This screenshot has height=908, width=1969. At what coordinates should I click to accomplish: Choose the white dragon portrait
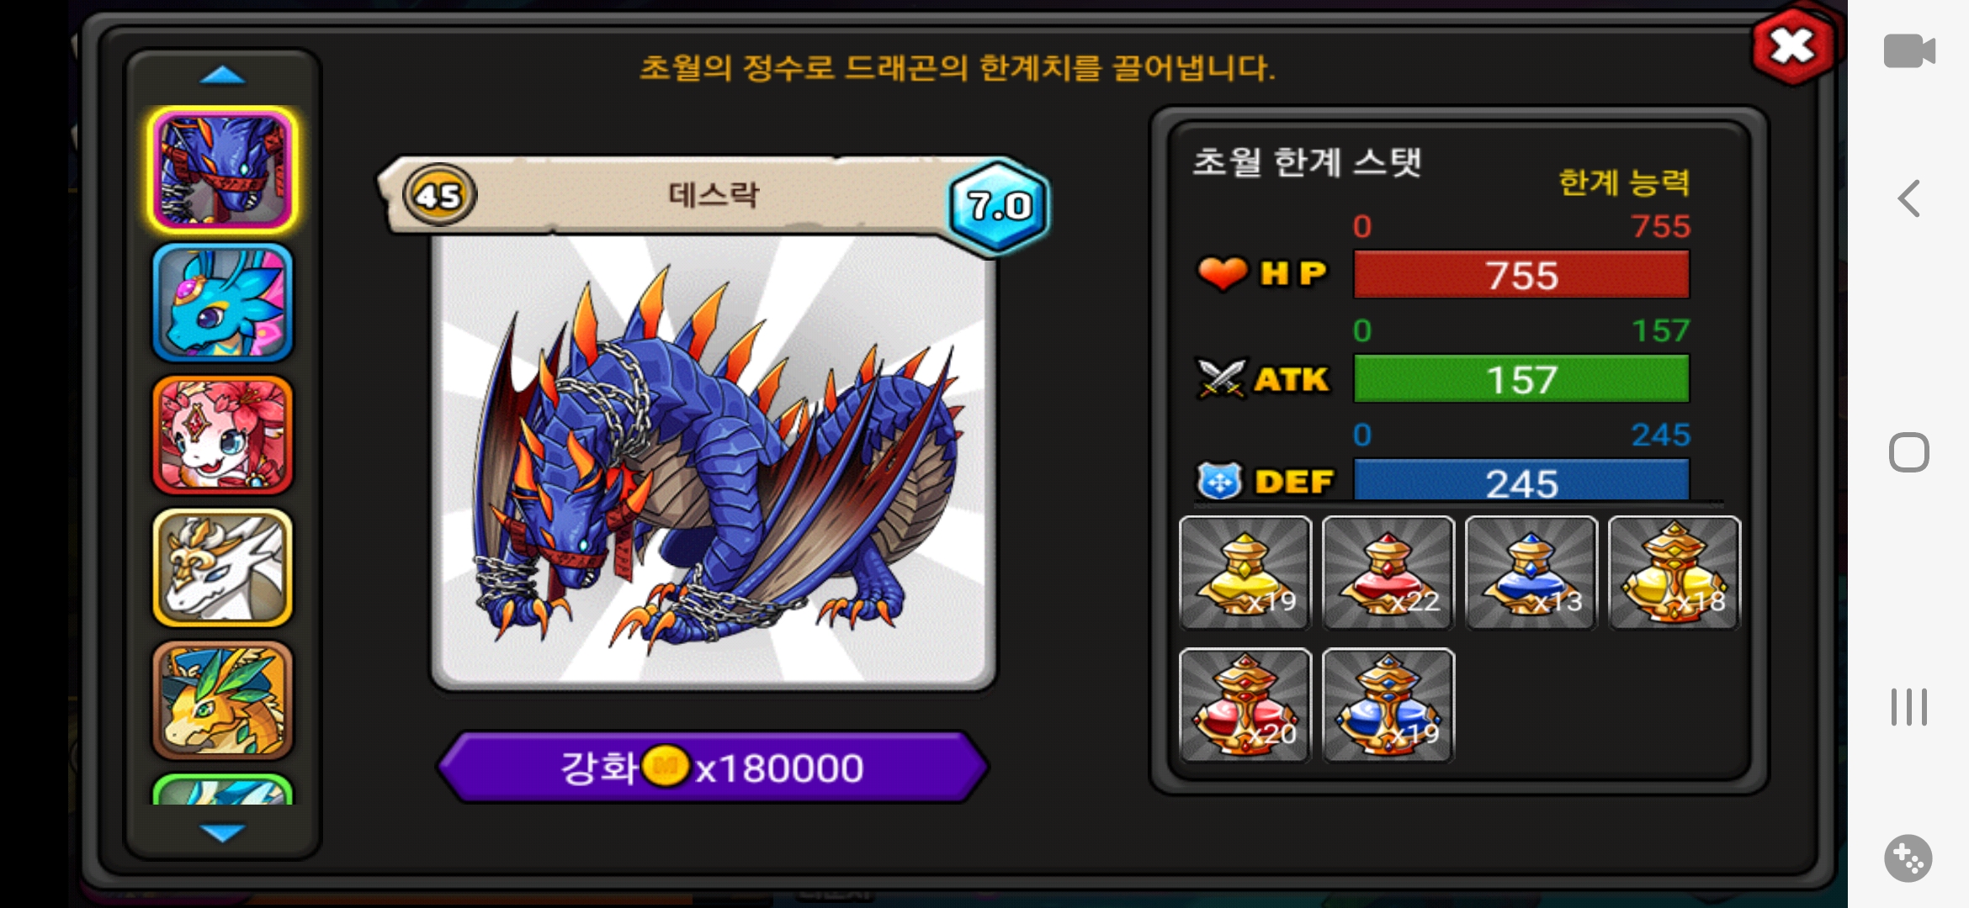point(222,567)
